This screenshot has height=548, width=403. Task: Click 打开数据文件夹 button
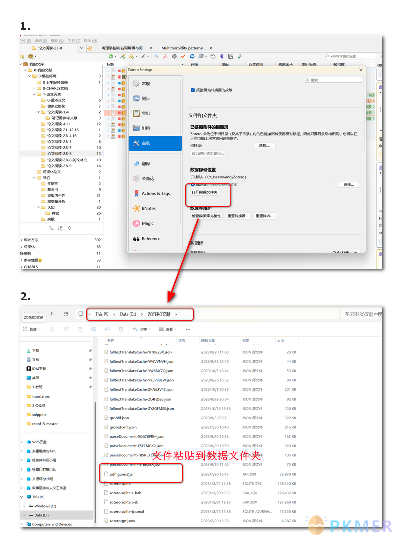click(205, 193)
